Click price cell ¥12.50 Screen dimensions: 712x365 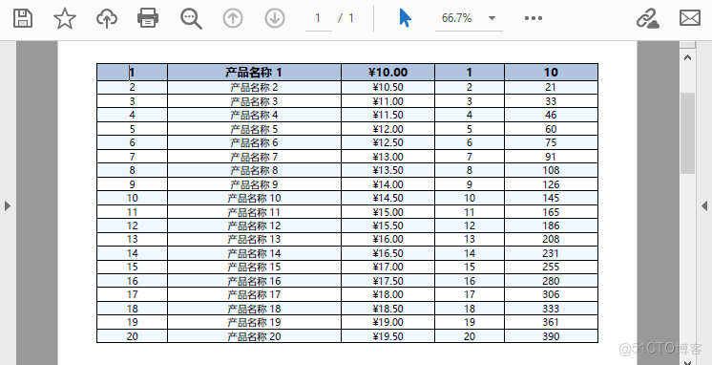coord(387,142)
